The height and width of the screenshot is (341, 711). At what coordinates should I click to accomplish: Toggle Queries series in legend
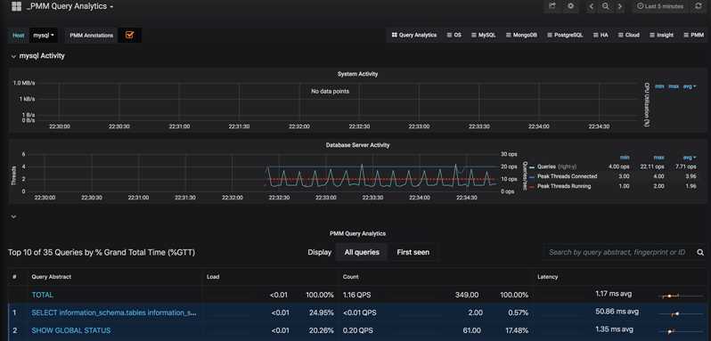click(546, 166)
